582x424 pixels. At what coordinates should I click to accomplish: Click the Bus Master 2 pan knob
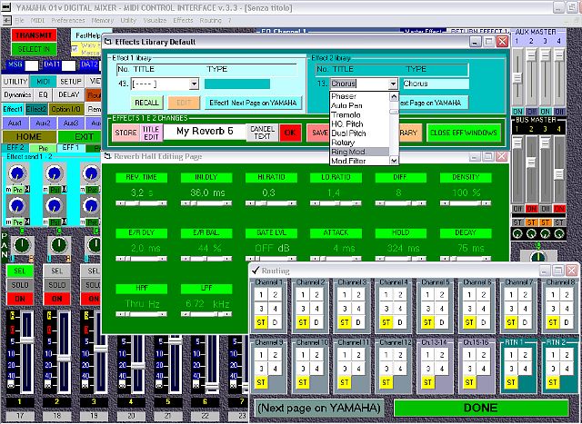531,234
